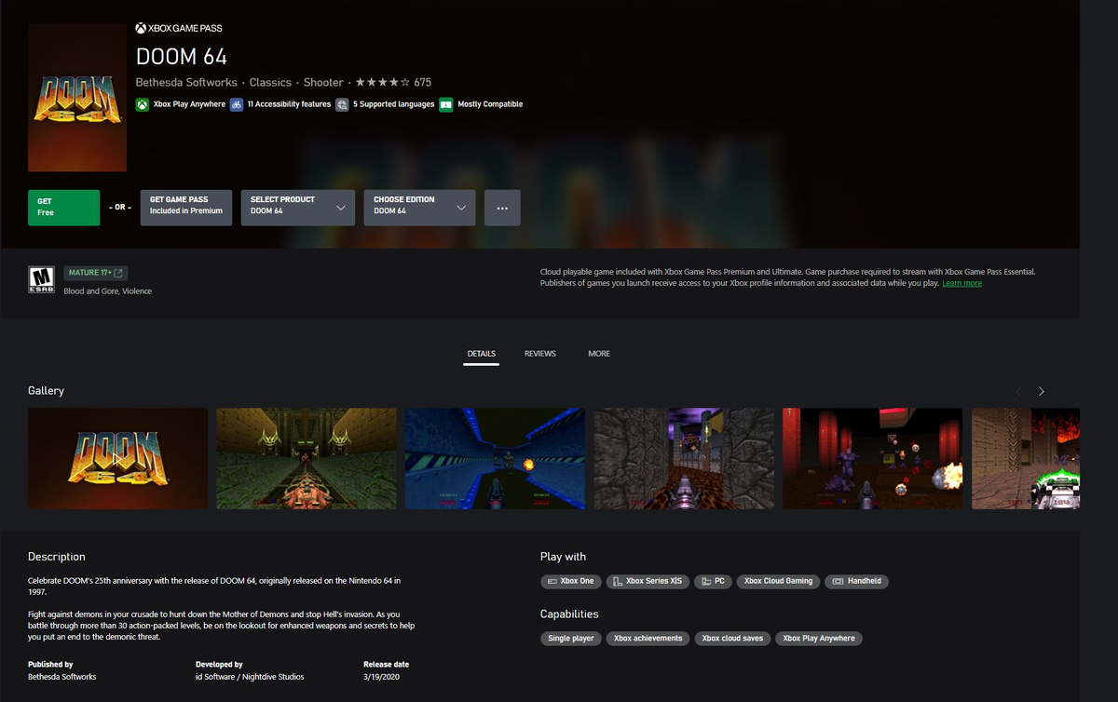Click the Xbox Game Pass logo

coord(179,29)
